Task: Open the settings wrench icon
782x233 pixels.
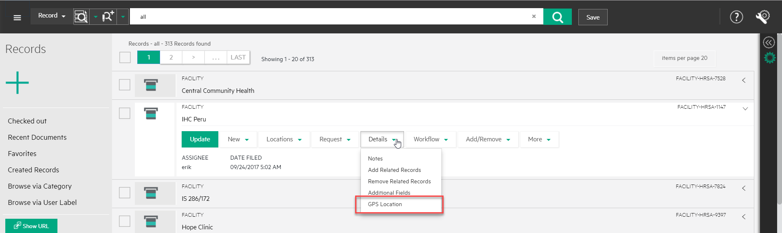Action: (762, 17)
